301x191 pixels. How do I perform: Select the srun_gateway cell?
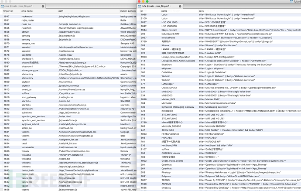tap(29, 97)
